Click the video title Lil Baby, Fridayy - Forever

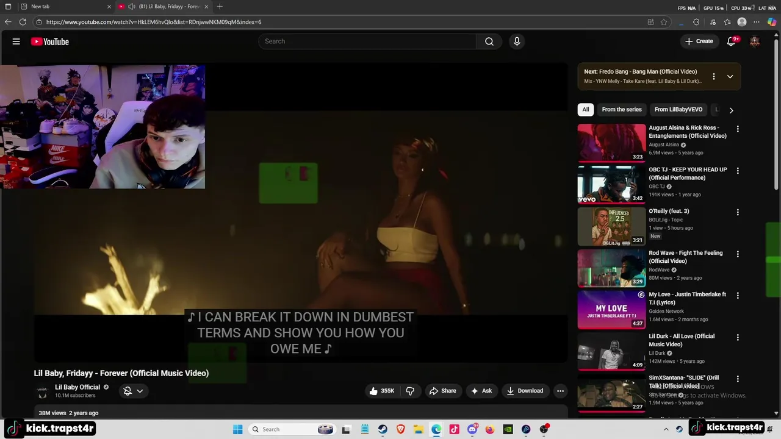(121, 373)
